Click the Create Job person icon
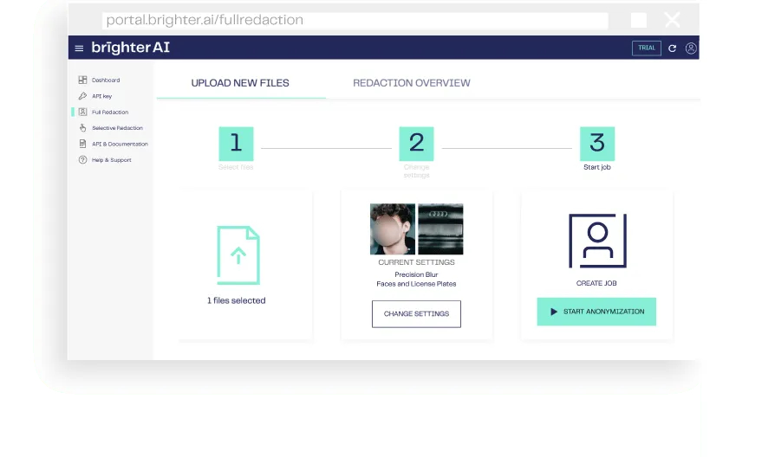The image size is (775, 457). coord(597,241)
